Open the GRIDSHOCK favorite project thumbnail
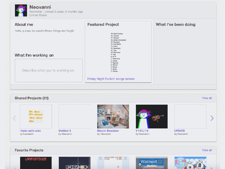Image resolution: width=225 pixels, height=169 pixels. 75,163
